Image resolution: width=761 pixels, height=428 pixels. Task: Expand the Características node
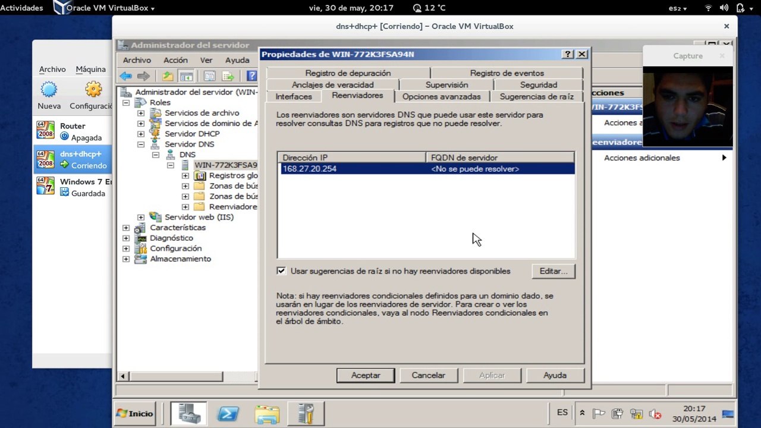tap(126, 228)
